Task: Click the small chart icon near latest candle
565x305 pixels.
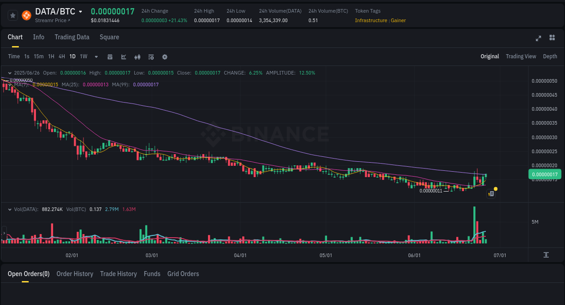Action: coord(491,193)
